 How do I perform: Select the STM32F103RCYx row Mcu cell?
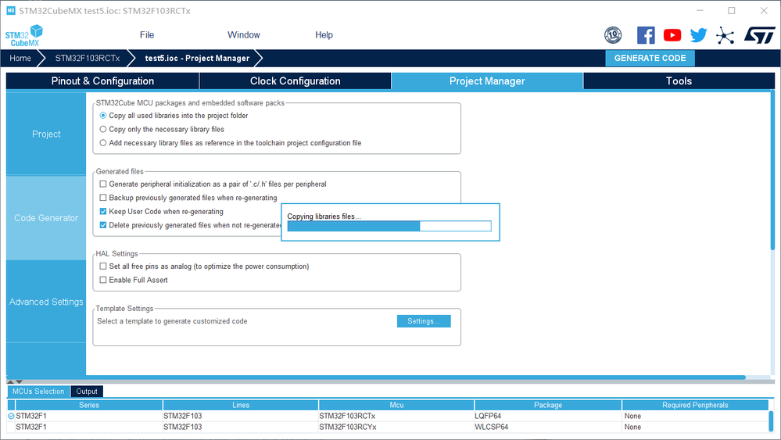tap(396, 427)
